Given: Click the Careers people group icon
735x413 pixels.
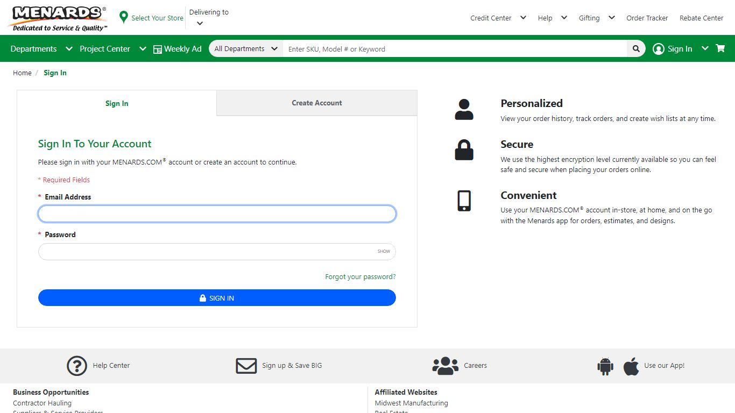Looking at the screenshot, I should (446, 366).
